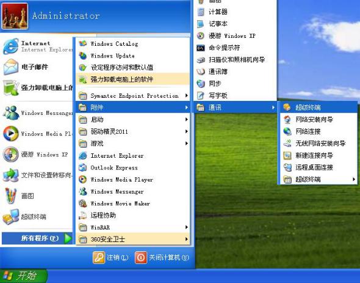Open Windows Messenger icon in left pane

coord(11,112)
